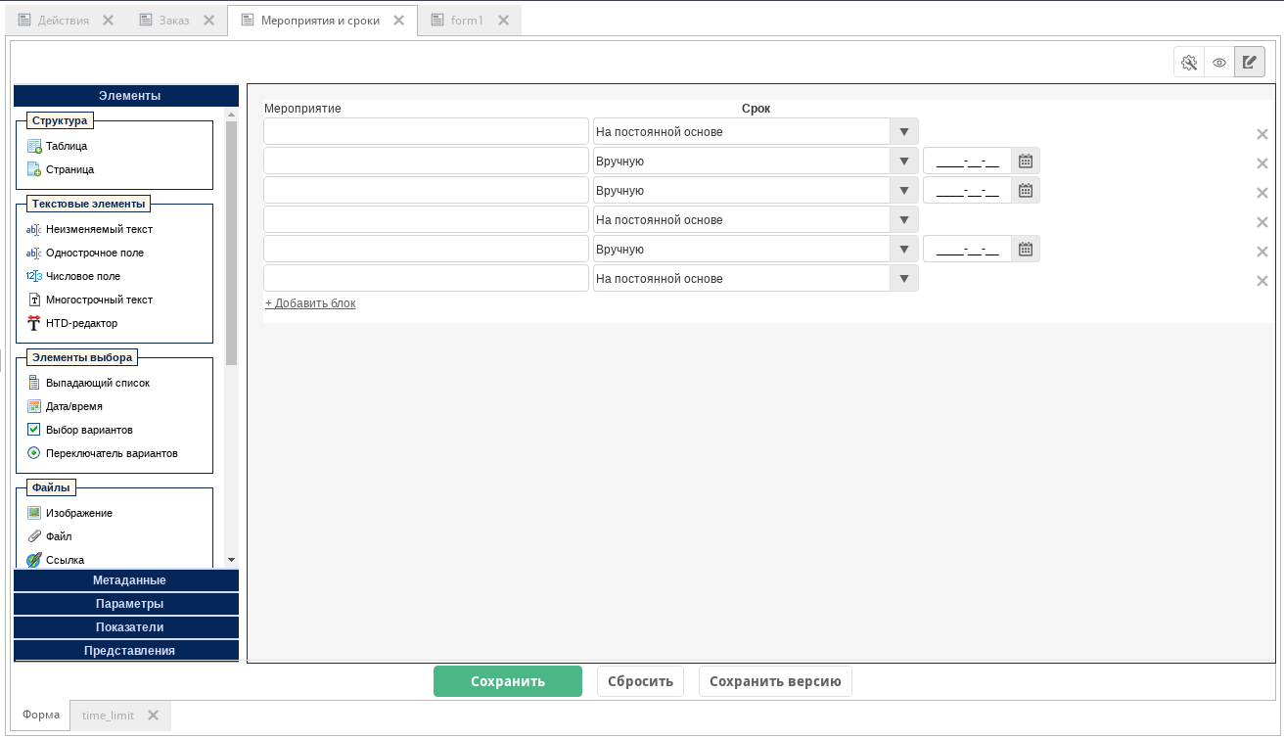Close the Мероприятия и сроки tab
The width and height of the screenshot is (1284, 739).
tap(398, 20)
